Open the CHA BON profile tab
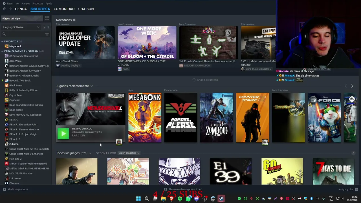Screen dimensions: 361x203 pyautogui.click(x=86, y=9)
